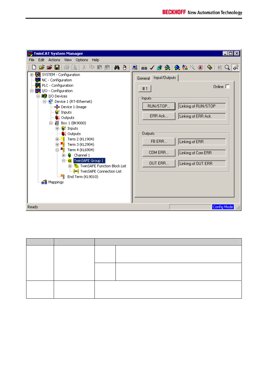Click the Print toolbar icon
The height and width of the screenshot is (388, 274).
(x=67, y=68)
